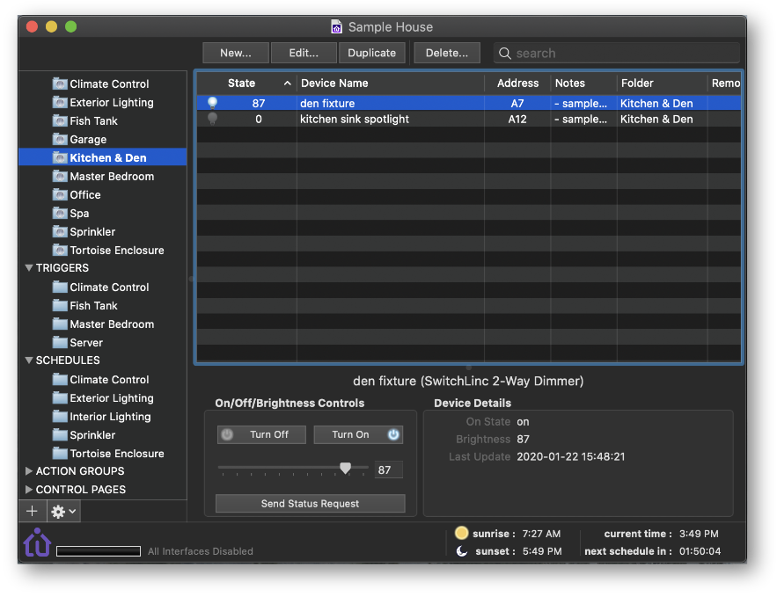This screenshot has width=777, height=597.
Task: Open Master Bedroom under TRIGGERS
Action: coord(112,324)
